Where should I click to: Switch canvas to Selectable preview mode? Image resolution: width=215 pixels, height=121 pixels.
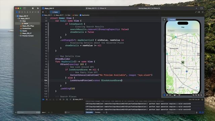tap(167, 95)
